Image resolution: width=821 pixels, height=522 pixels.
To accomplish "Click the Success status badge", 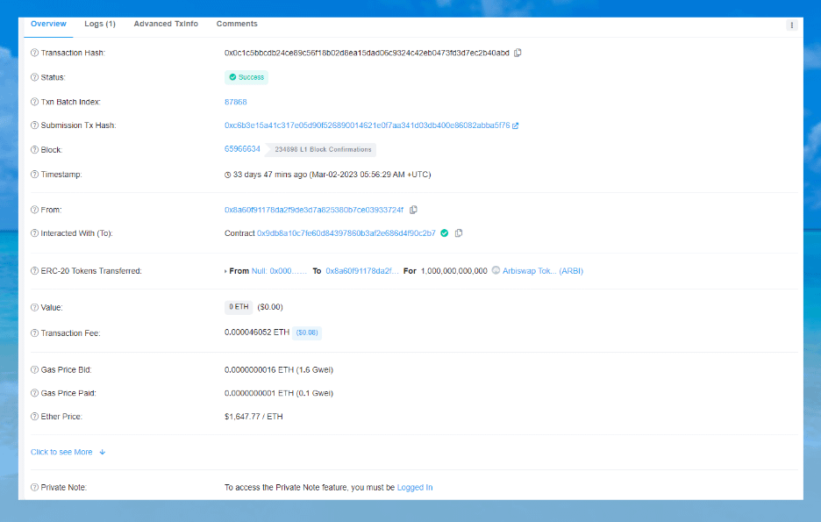I will (x=246, y=77).
